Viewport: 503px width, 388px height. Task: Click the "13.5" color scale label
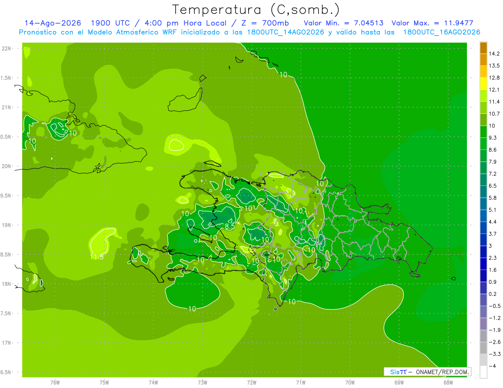coord(495,66)
